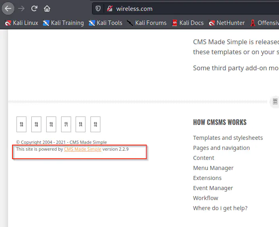Click the forward navigation arrow

pyautogui.click(x=21, y=8)
